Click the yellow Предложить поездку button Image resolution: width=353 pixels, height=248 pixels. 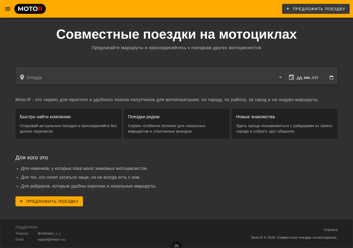[49, 201]
